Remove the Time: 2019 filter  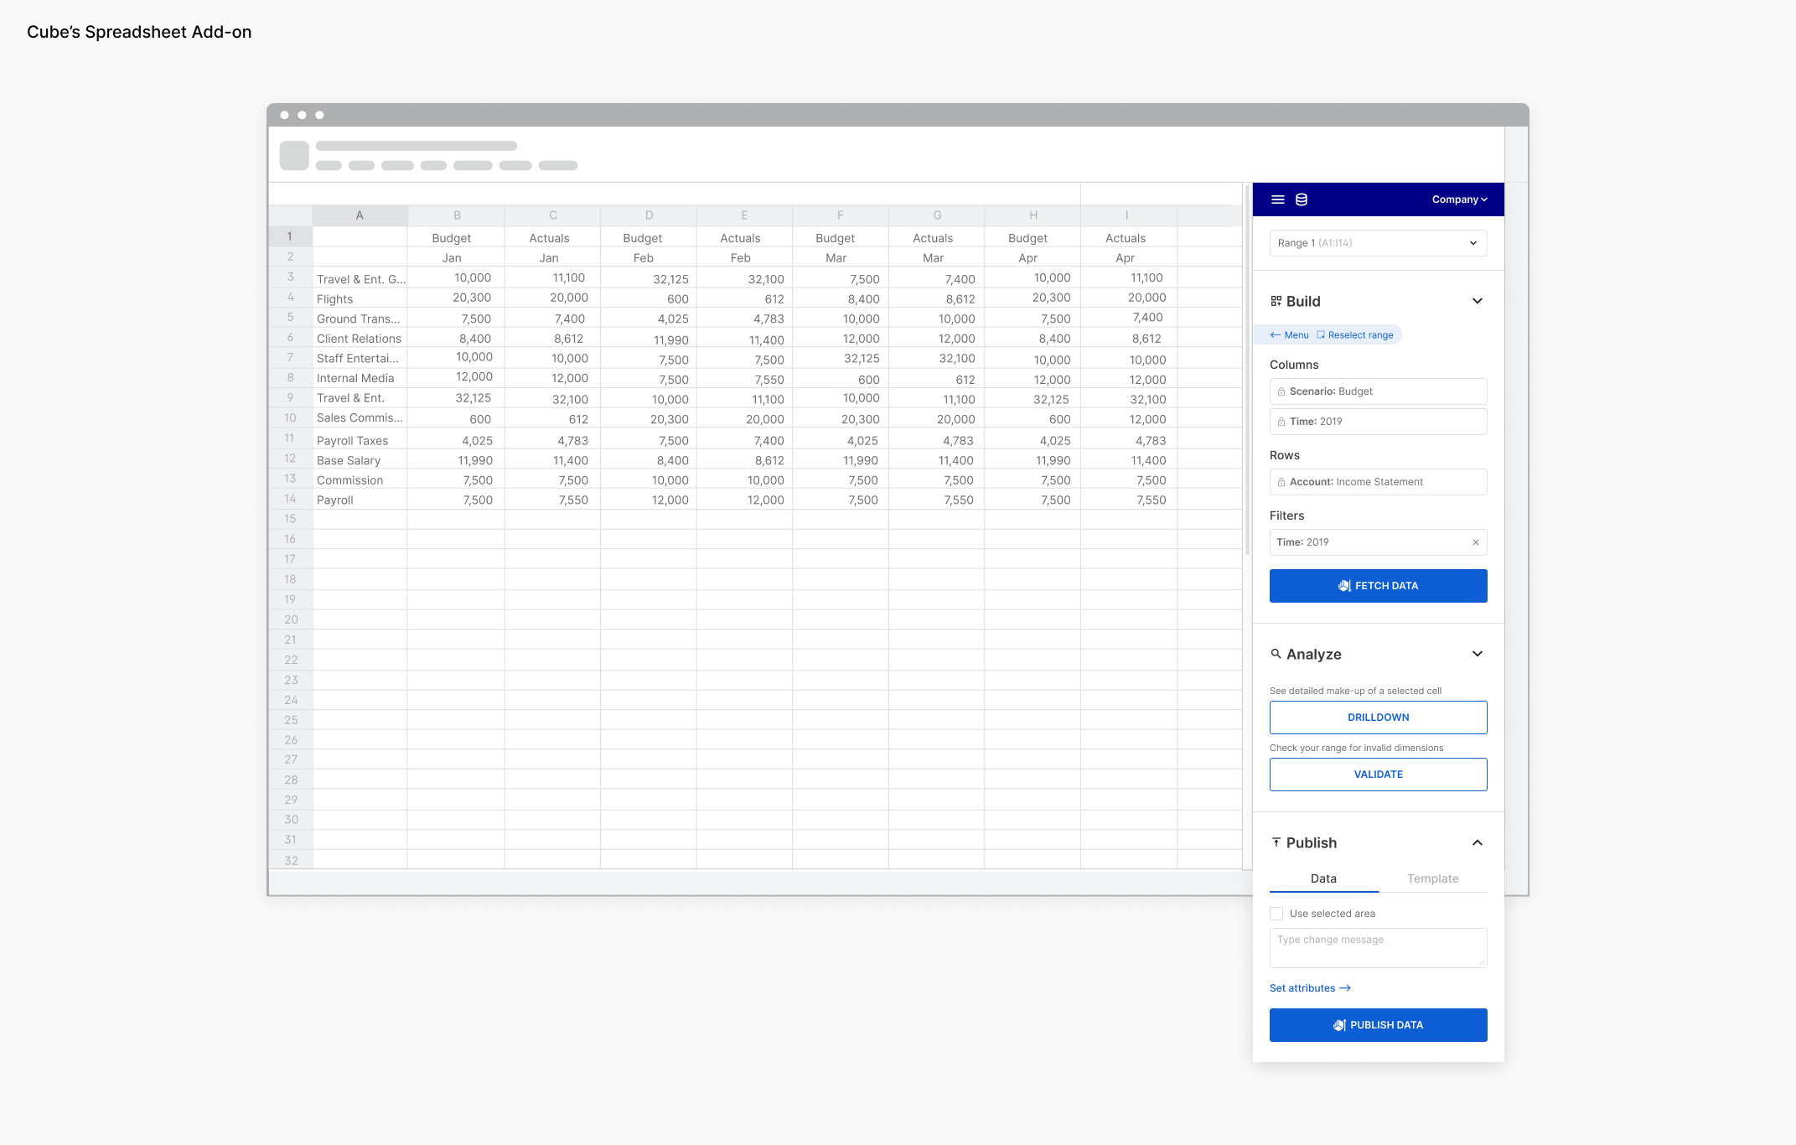pos(1475,542)
